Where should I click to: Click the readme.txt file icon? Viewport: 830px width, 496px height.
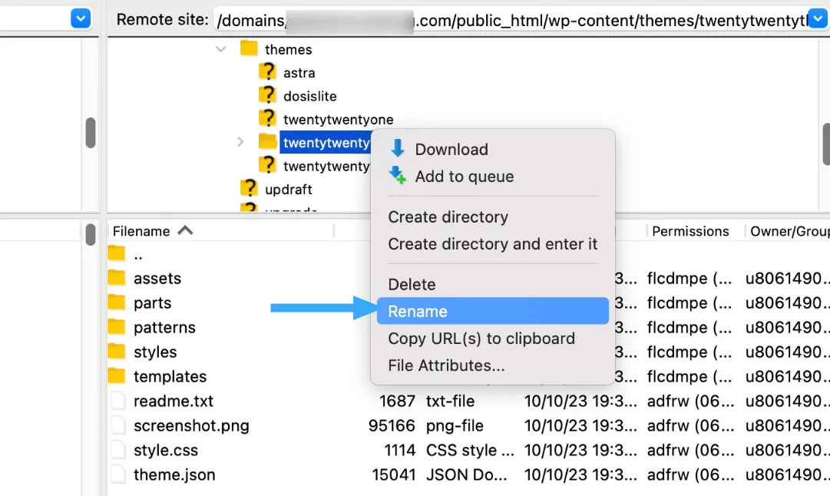pyautogui.click(x=117, y=401)
